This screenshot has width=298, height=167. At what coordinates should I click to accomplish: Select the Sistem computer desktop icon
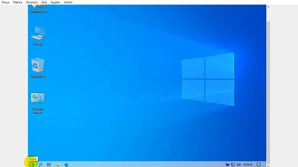38,35
